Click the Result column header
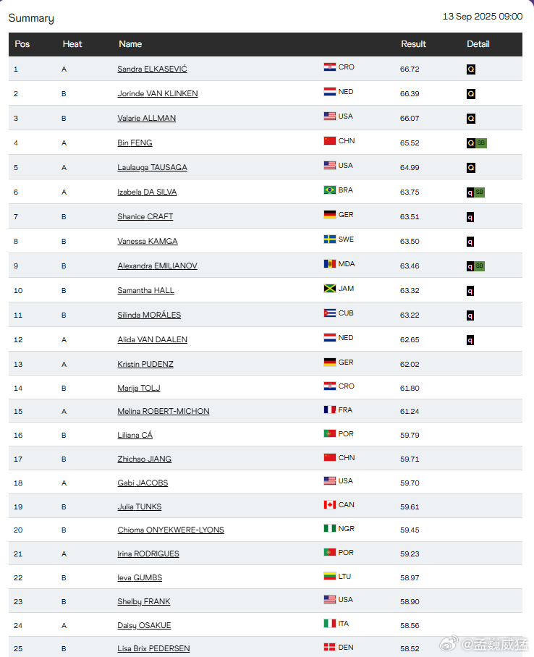 [x=413, y=44]
